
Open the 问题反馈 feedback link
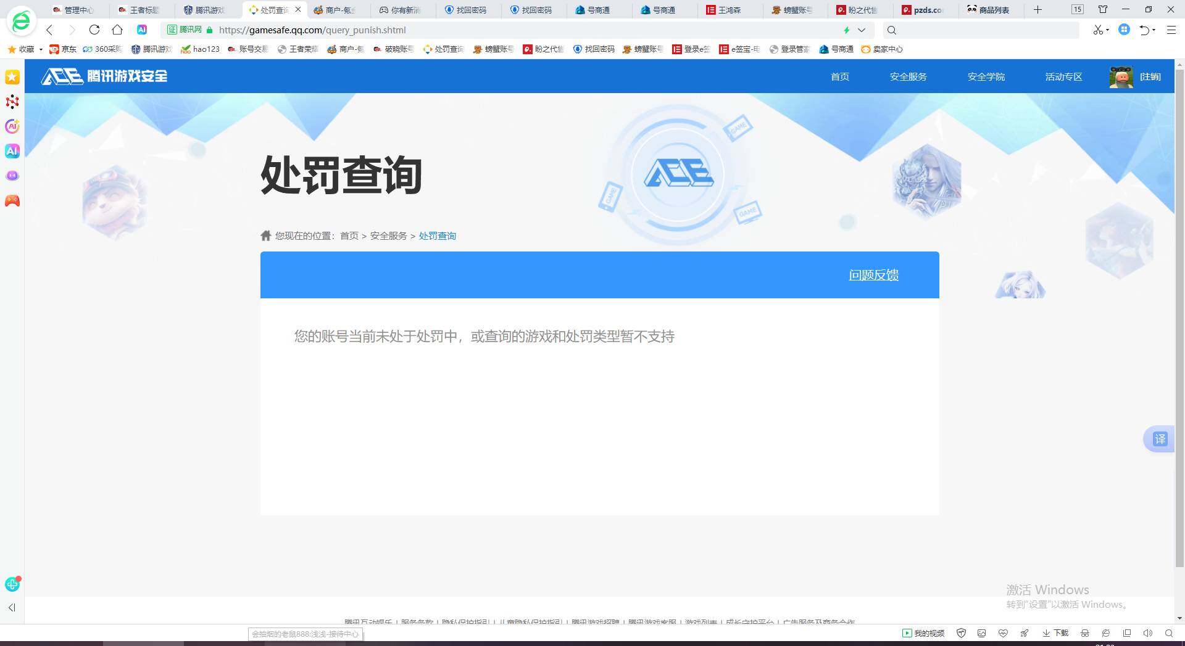pos(873,275)
